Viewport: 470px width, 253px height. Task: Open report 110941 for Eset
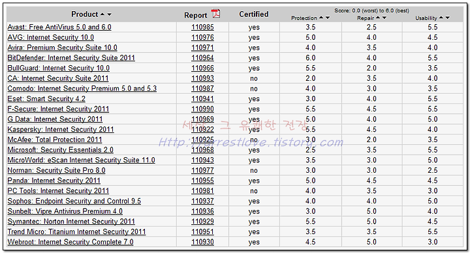[202, 99]
